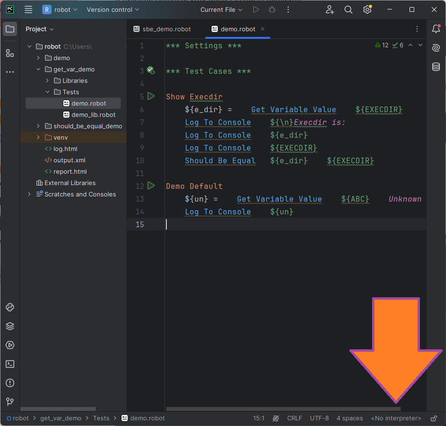Show more tool windows ellipsis
Image resolution: width=446 pixels, height=426 pixels.
[10, 72]
